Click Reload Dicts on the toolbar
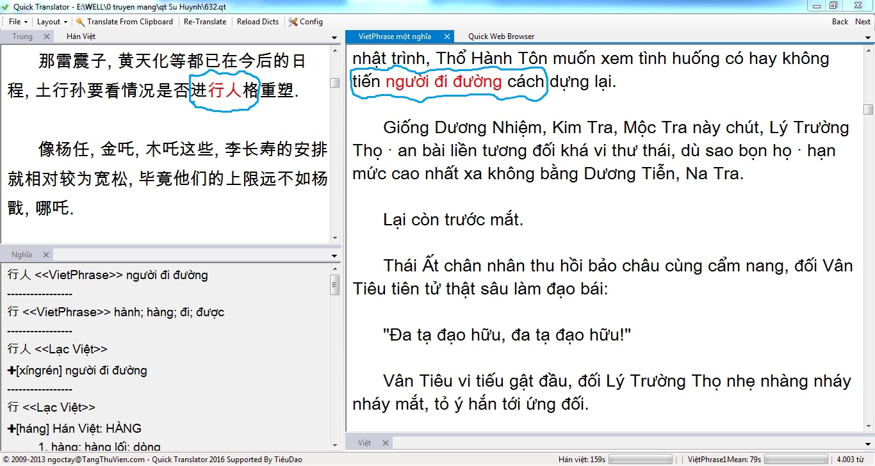The width and height of the screenshot is (875, 466). tap(258, 21)
